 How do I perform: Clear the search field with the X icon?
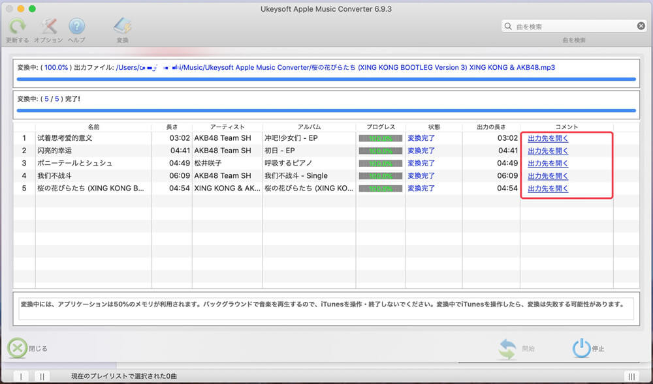[641, 26]
